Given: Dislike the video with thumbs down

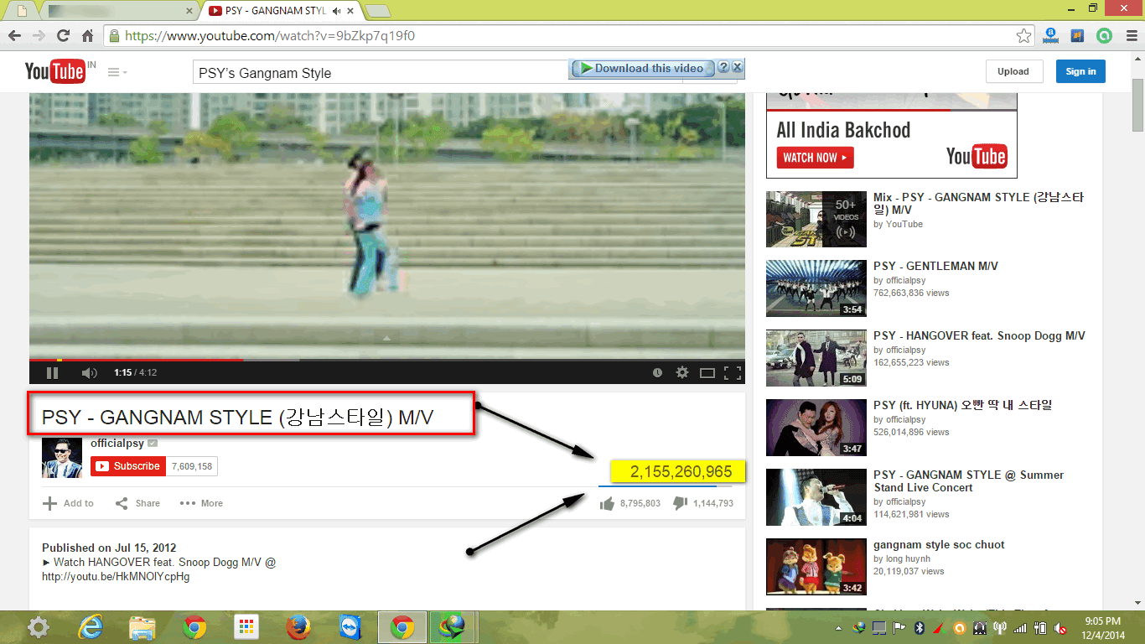Looking at the screenshot, I should 681,503.
